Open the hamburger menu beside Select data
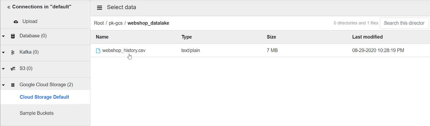 pyautogui.click(x=99, y=8)
